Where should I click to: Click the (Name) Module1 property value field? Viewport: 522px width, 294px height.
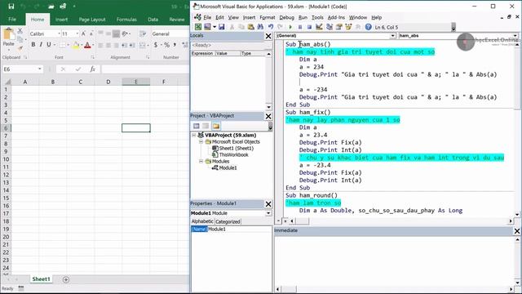click(x=239, y=229)
